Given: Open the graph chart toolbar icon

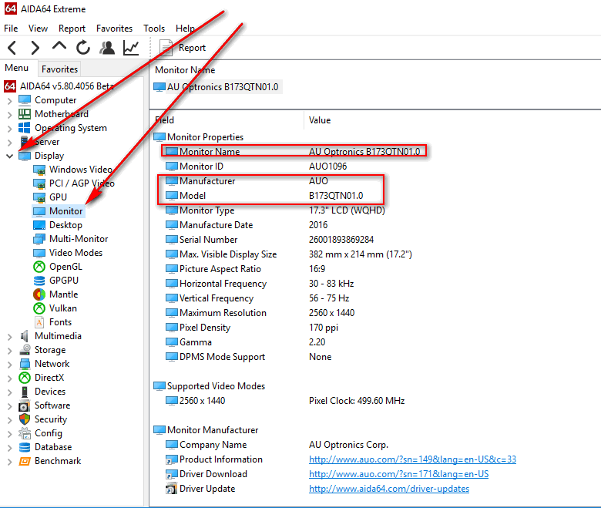Looking at the screenshot, I should coord(131,48).
